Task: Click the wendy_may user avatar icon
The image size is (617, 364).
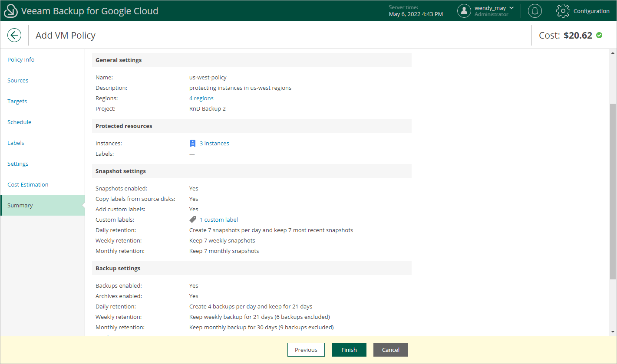Action: (x=464, y=11)
